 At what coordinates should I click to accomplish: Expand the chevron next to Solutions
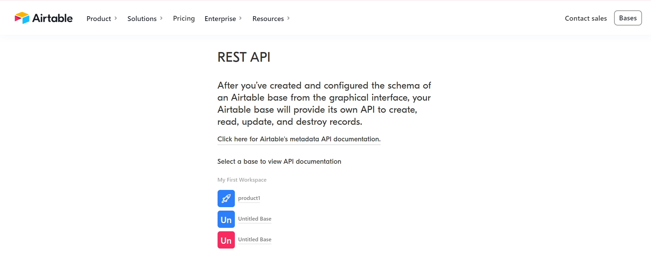point(161,18)
